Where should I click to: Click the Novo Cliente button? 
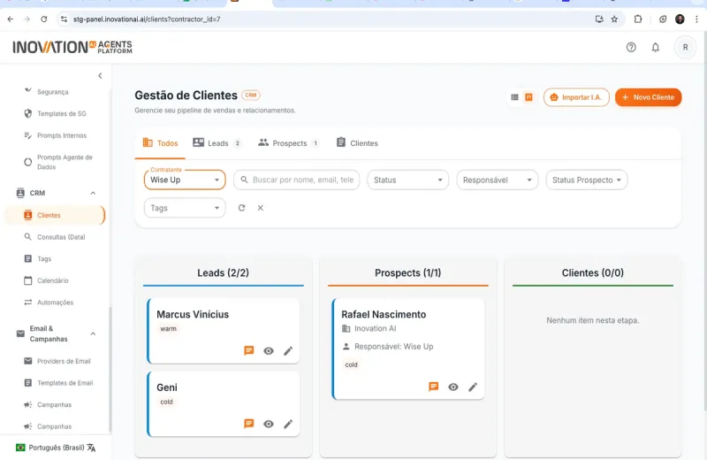(648, 97)
